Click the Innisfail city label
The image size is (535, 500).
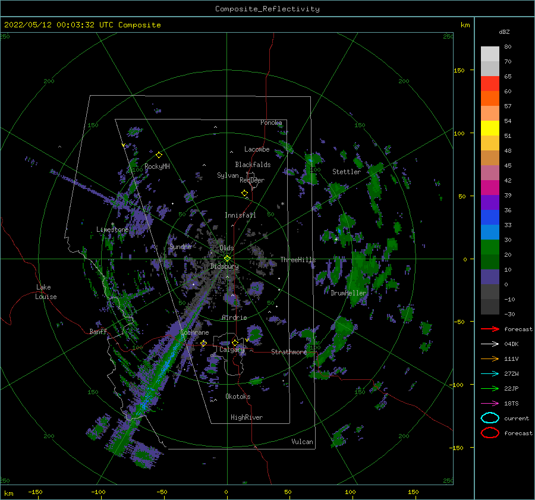(240, 215)
